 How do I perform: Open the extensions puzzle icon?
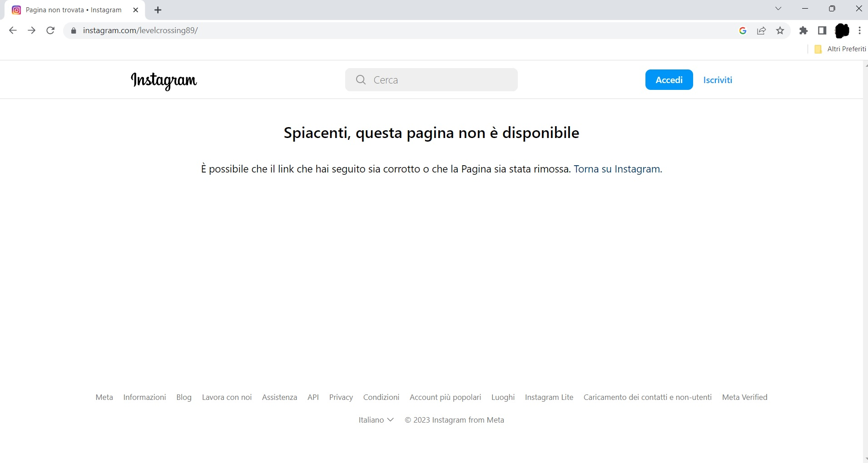[x=804, y=30]
